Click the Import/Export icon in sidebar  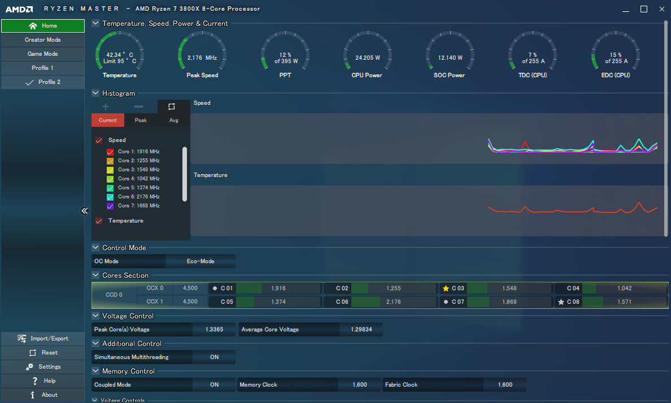coord(22,339)
